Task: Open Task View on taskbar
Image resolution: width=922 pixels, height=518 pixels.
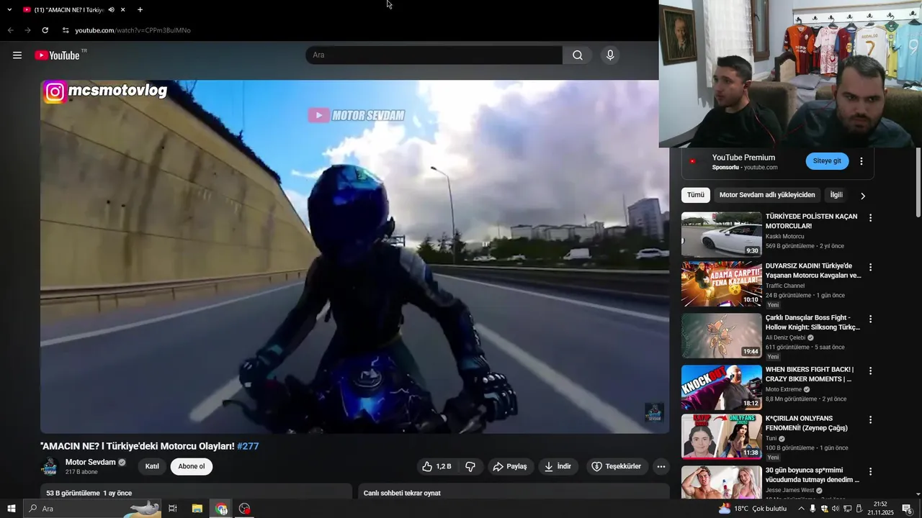Action: point(173,509)
